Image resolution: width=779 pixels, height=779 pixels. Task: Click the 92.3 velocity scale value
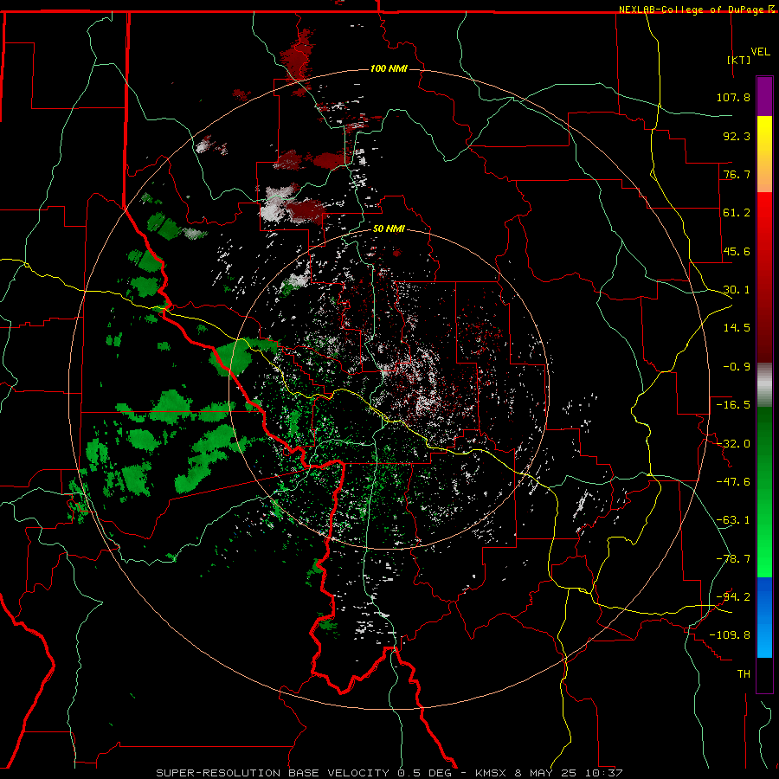tap(737, 136)
